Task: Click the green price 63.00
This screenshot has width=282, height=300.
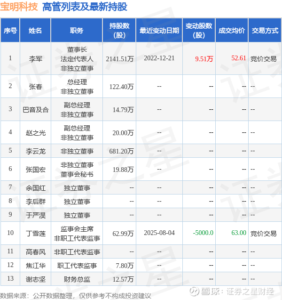Action: coord(239,233)
